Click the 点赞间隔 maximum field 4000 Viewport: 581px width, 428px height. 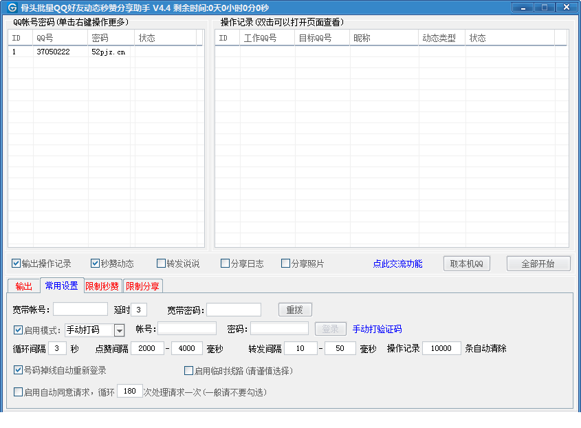pos(187,348)
